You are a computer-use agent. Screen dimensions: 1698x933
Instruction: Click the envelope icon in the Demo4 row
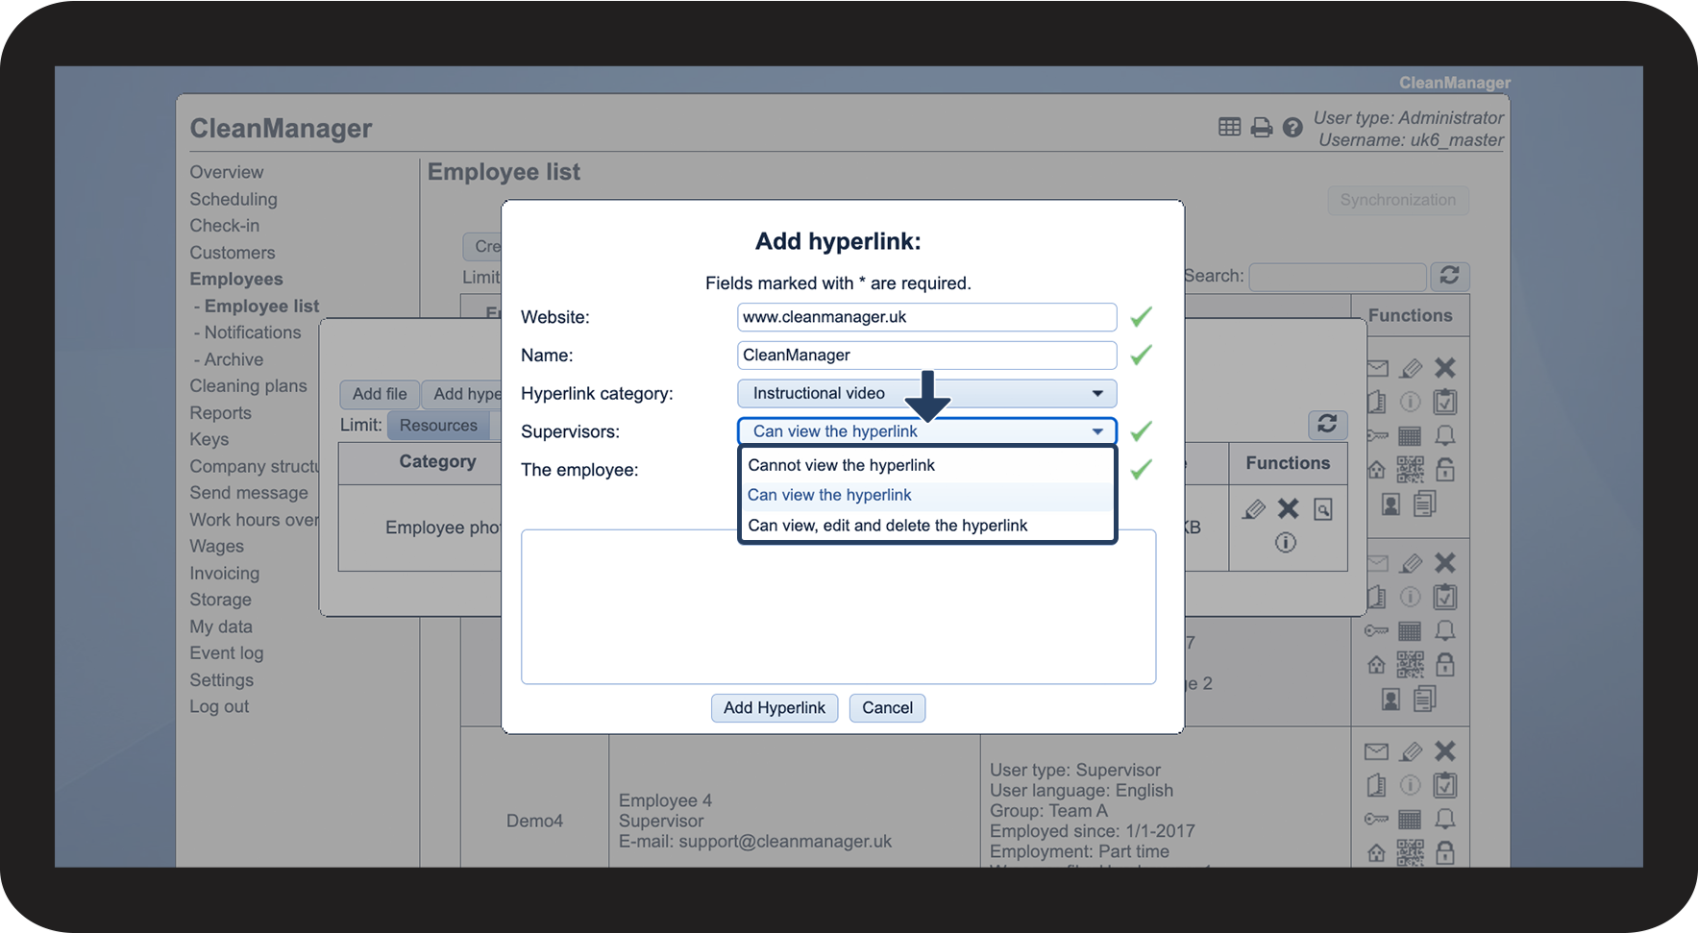(1376, 751)
